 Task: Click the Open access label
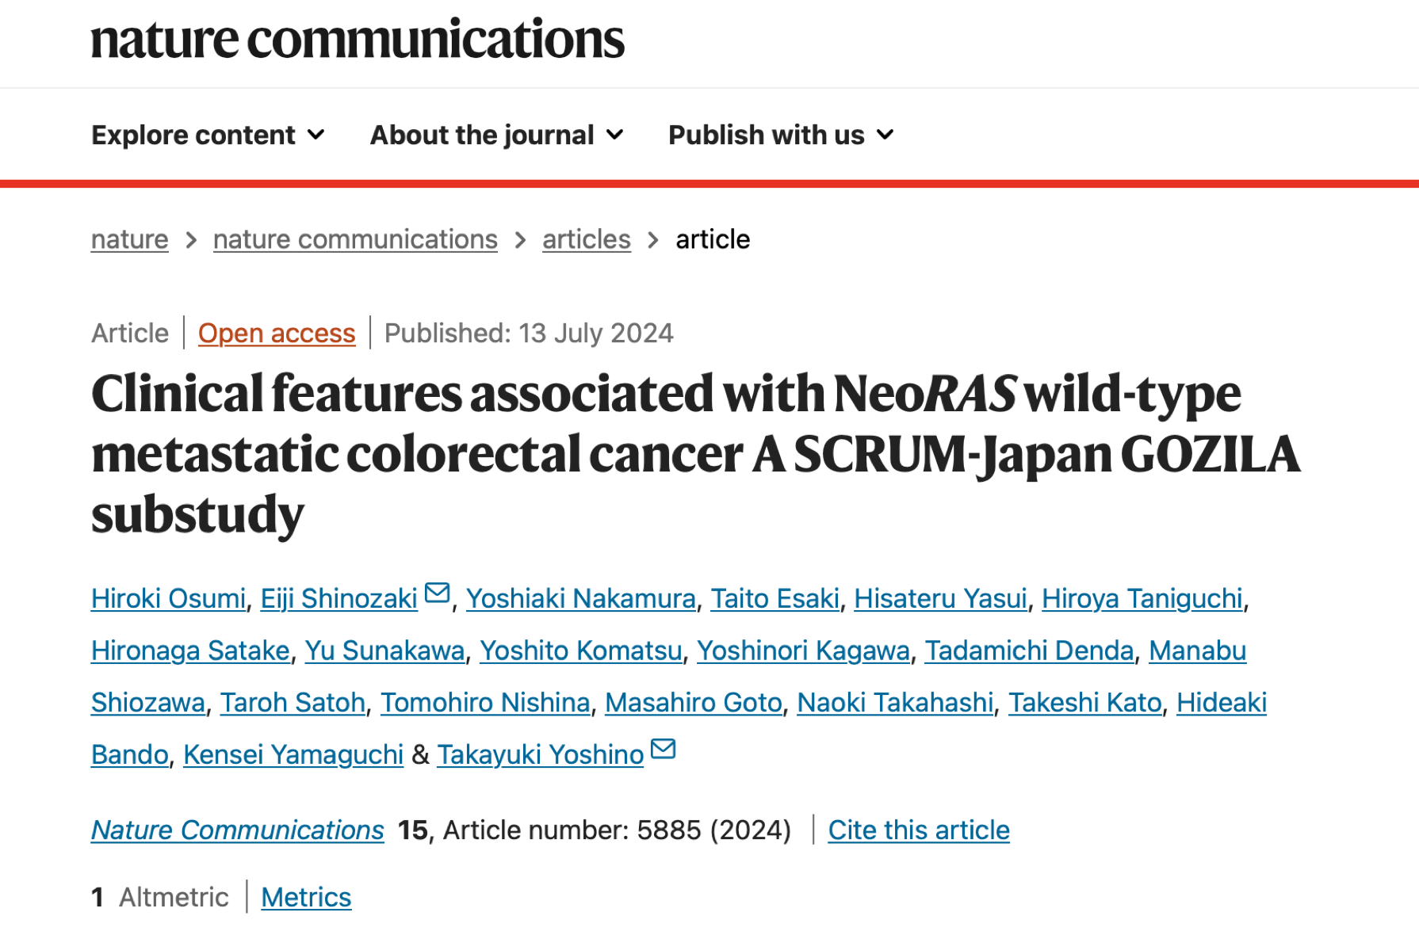tap(277, 333)
